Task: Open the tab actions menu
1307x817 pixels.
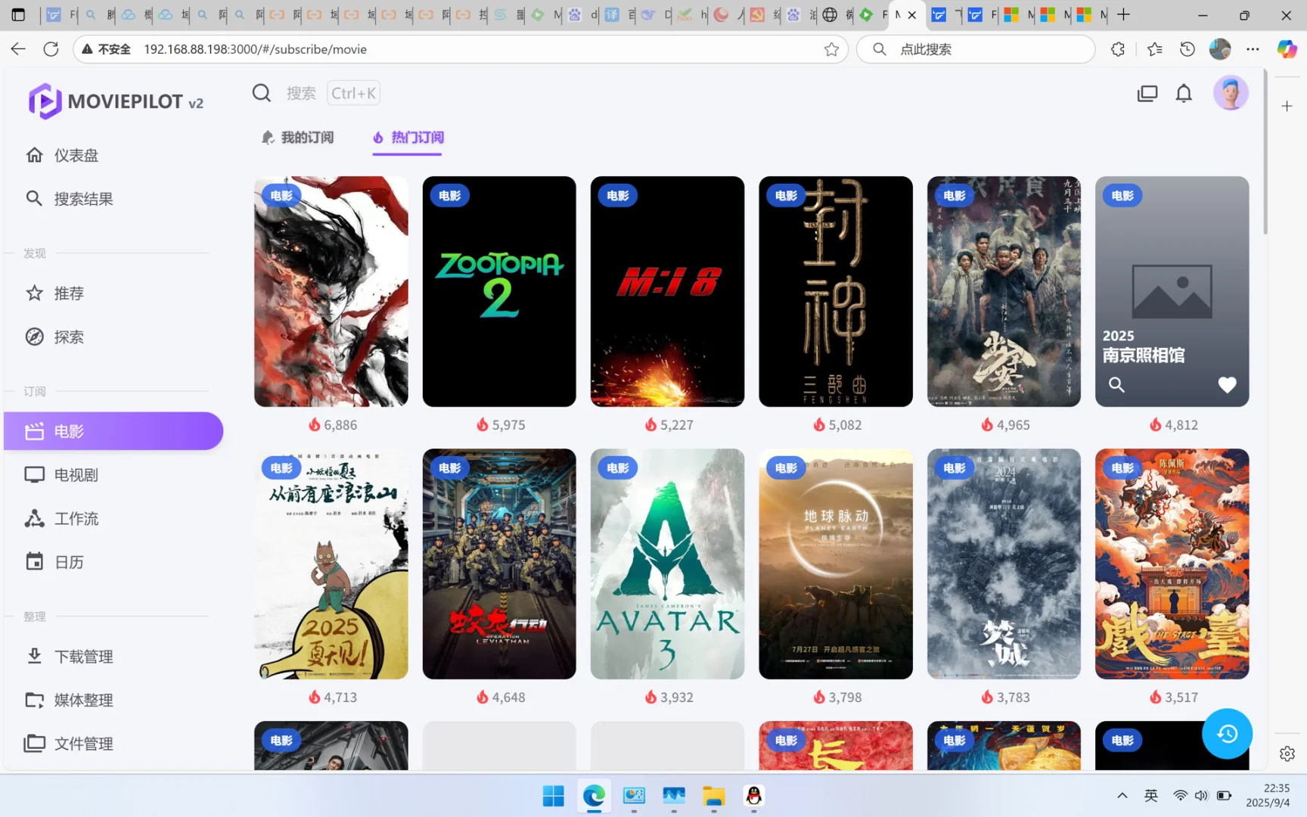Action: [18, 14]
